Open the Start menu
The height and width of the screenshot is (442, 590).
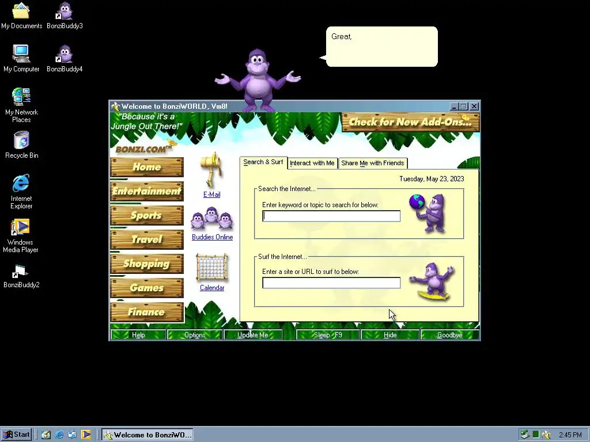click(16, 435)
